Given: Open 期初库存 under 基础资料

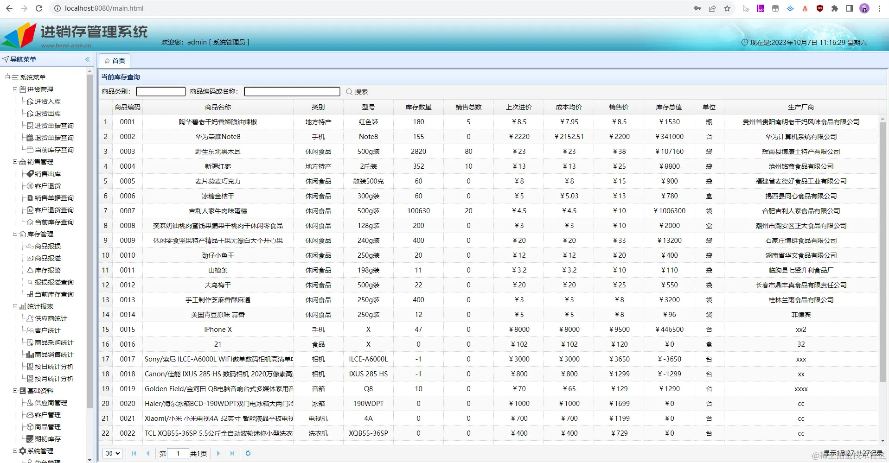Looking at the screenshot, I should point(47,439).
